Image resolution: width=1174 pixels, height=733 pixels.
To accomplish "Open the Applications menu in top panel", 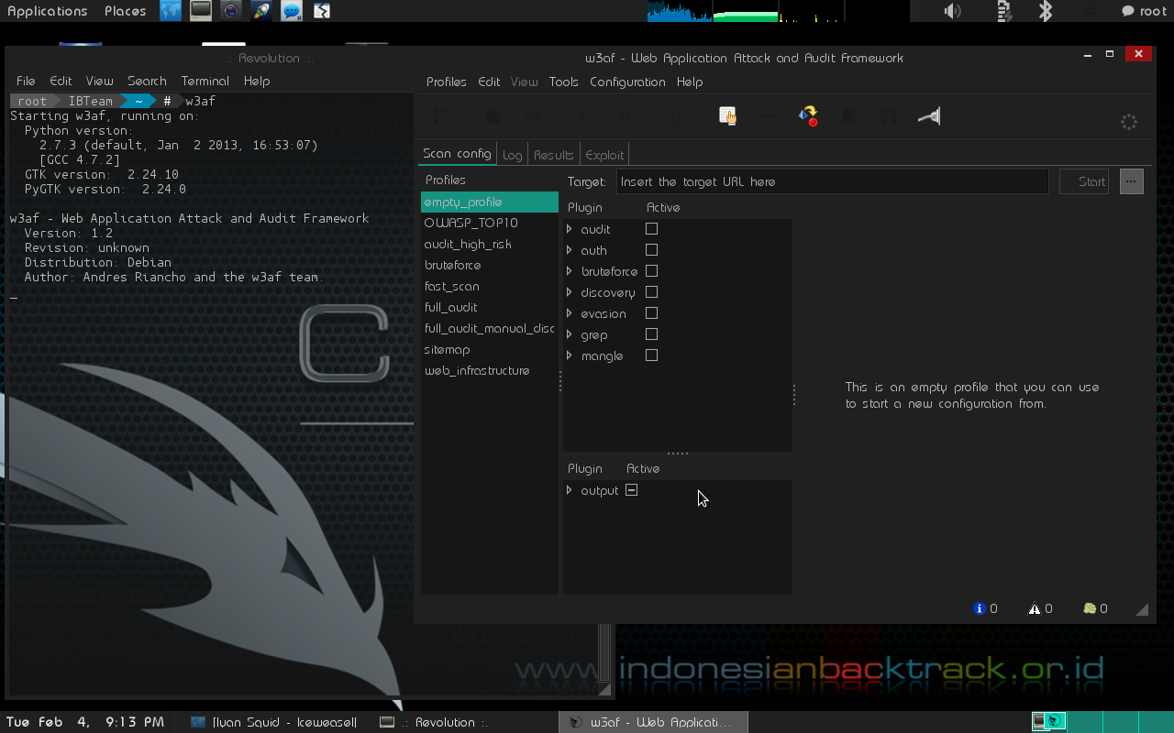I will [x=48, y=11].
